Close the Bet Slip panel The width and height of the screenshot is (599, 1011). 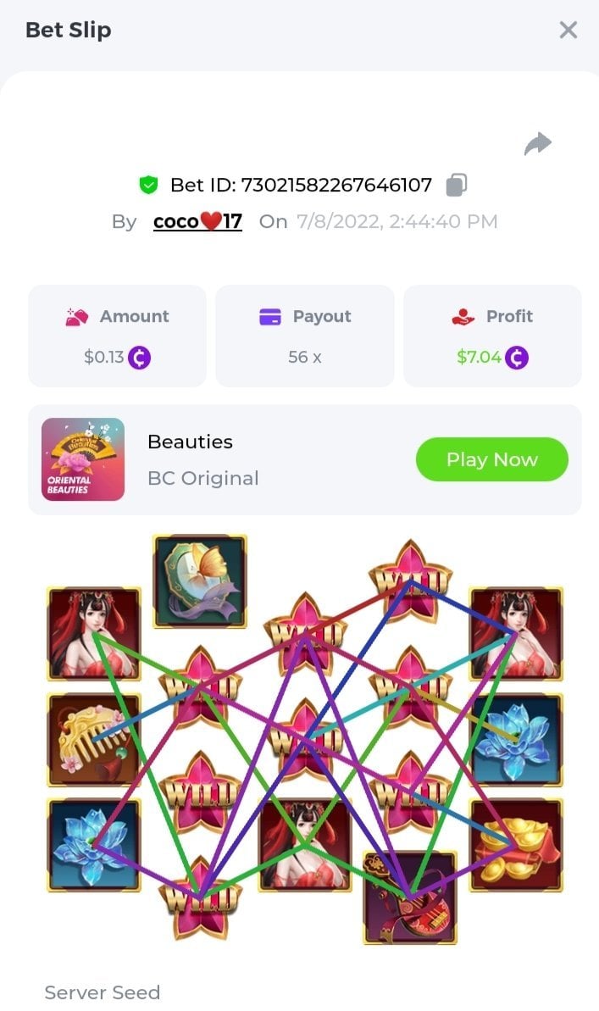pyautogui.click(x=568, y=31)
